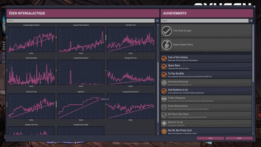Select the Critter Whisperer title
The image size is (261, 147).
click(x=177, y=98)
